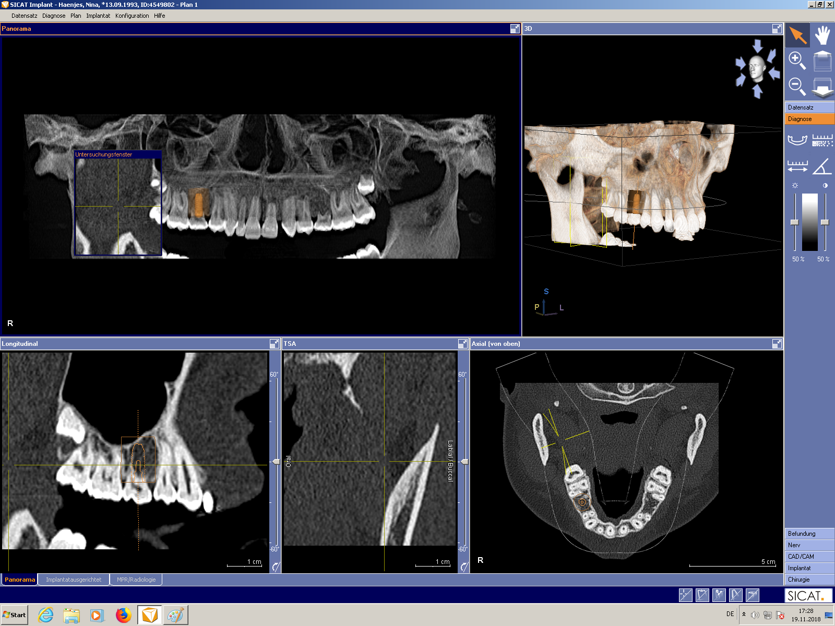Image resolution: width=835 pixels, height=626 pixels.
Task: Click the rotate icon below TSA angle scale
Action: [x=464, y=566]
